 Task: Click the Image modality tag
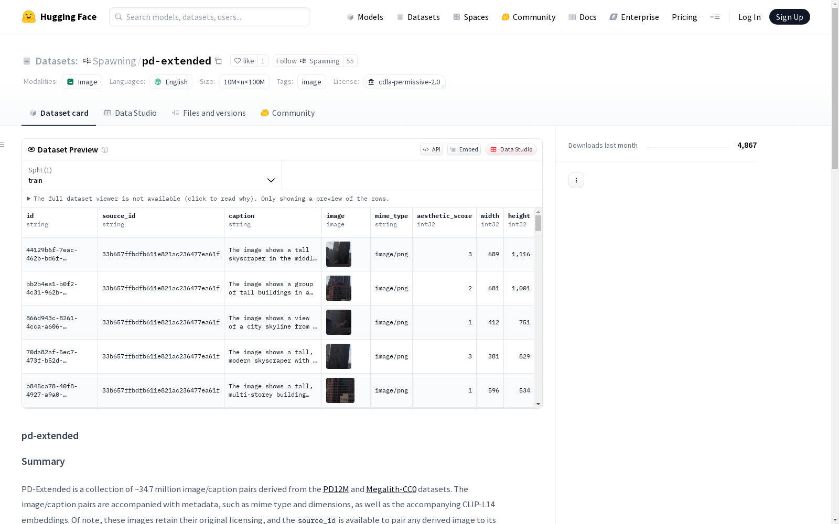tap(82, 82)
